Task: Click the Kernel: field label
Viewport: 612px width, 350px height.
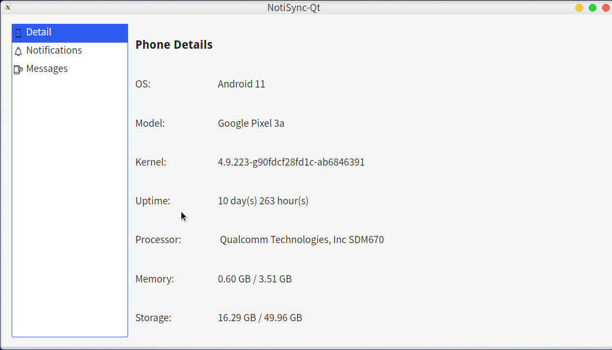Action: [151, 162]
